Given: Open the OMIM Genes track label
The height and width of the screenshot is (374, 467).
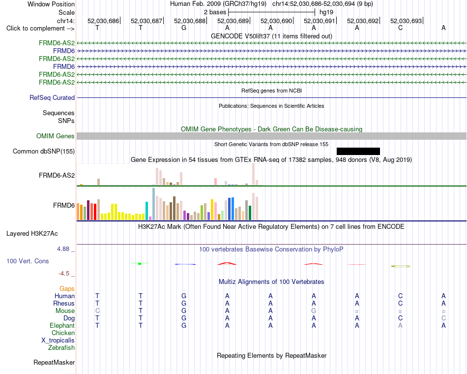Looking at the screenshot, I should [55, 136].
